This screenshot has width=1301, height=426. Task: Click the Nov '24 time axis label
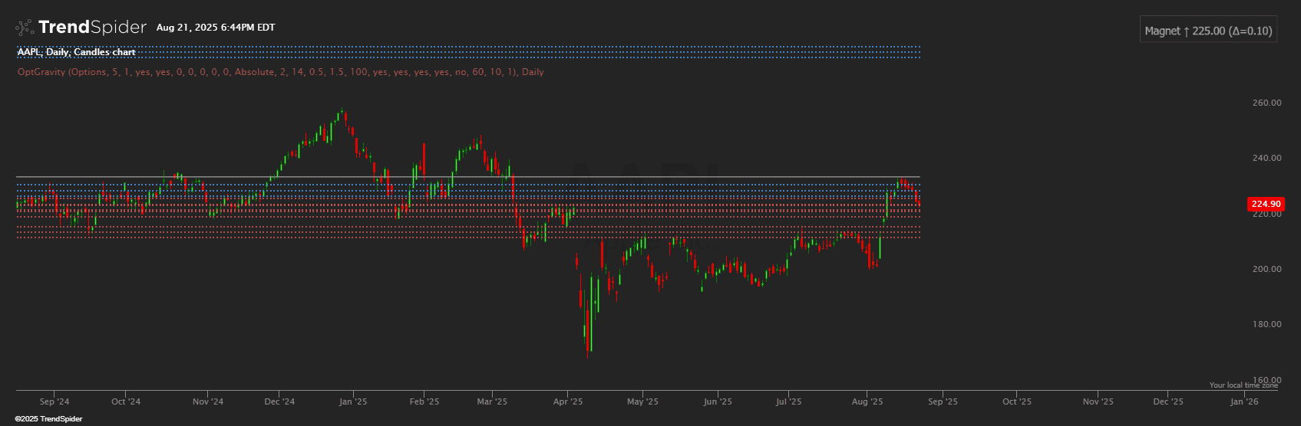(x=208, y=401)
